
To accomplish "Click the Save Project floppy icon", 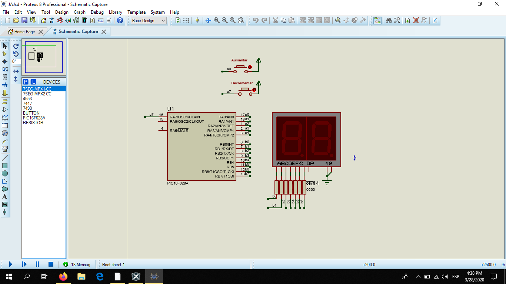I will pos(24,20).
